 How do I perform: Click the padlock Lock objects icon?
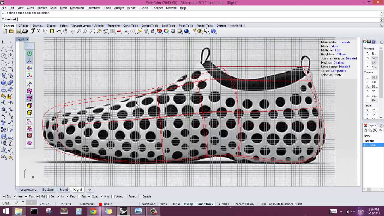click(153, 31)
